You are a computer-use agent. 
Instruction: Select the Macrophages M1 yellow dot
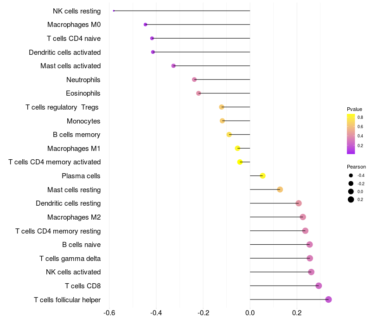tap(237, 148)
